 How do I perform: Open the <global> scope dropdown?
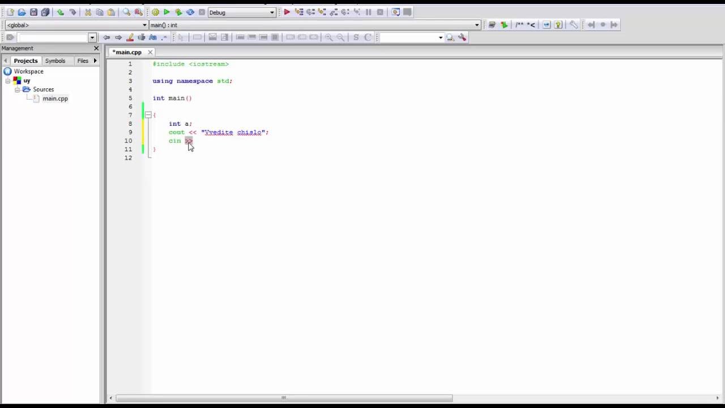(x=76, y=25)
